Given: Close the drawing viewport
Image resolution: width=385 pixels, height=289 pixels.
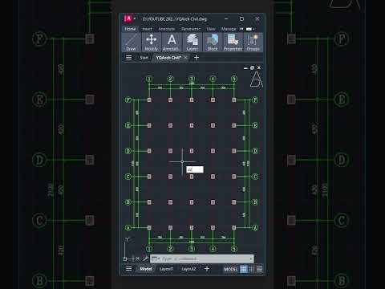Looking at the screenshot, I should (x=259, y=67).
